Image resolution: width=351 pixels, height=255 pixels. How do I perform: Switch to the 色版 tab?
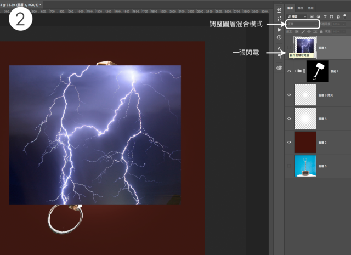pyautogui.click(x=311, y=9)
